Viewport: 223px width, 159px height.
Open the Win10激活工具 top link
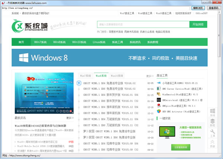click(x=164, y=13)
